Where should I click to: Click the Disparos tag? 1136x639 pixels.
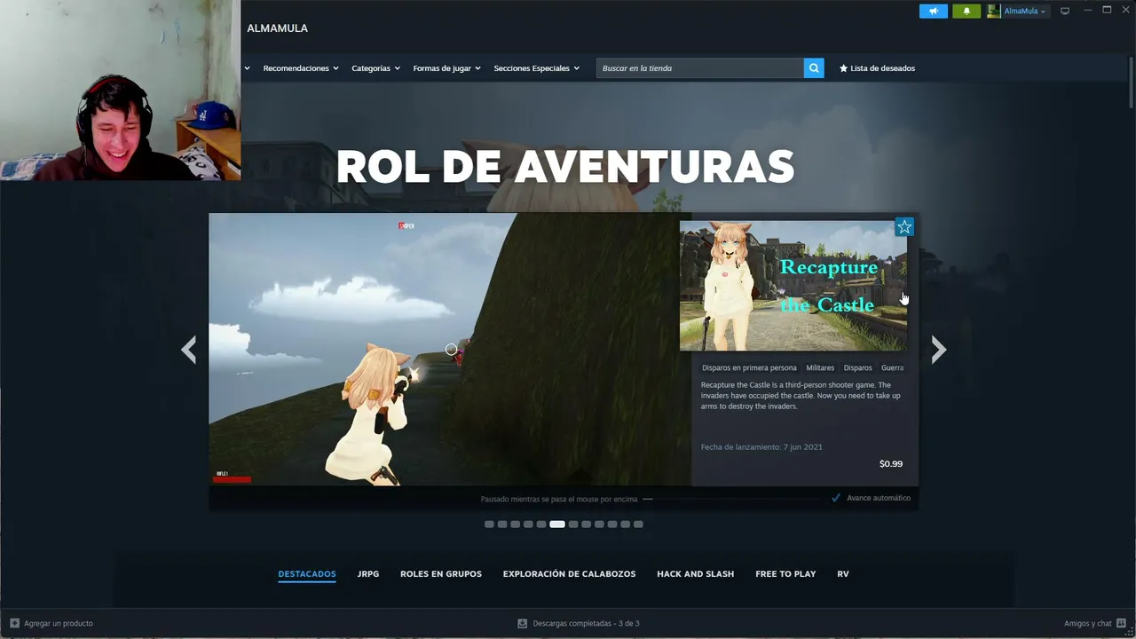point(858,367)
